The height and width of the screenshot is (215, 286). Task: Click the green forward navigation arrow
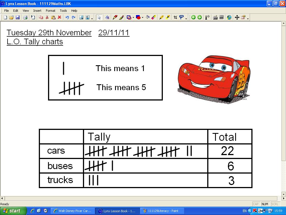[x=199, y=17]
